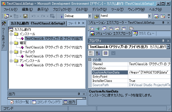Viewport: 172px width, 112px height.
Task: Toggle Categorized view in Properties
Action: click(x=91, y=53)
